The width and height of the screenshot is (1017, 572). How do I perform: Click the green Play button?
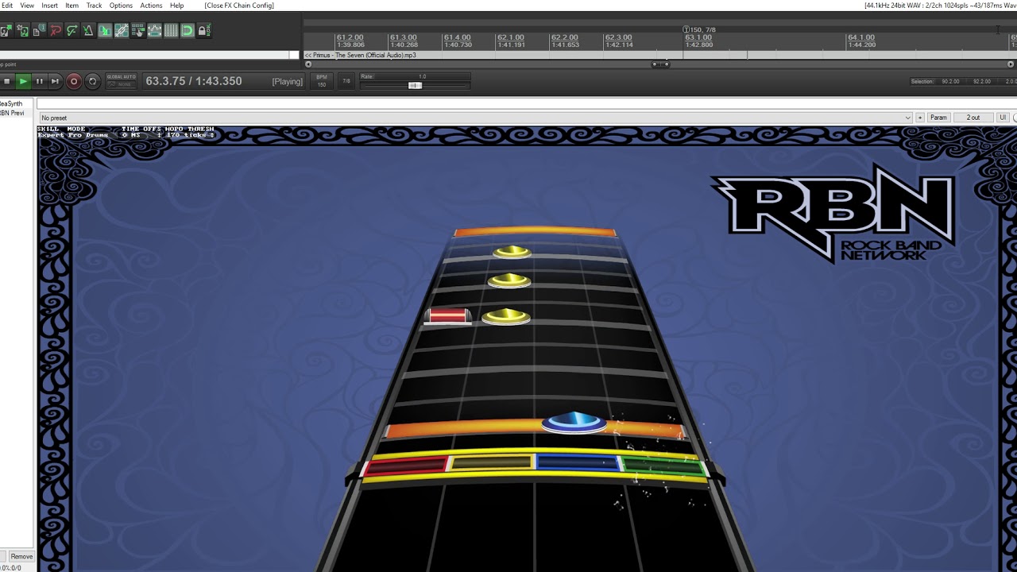(23, 81)
